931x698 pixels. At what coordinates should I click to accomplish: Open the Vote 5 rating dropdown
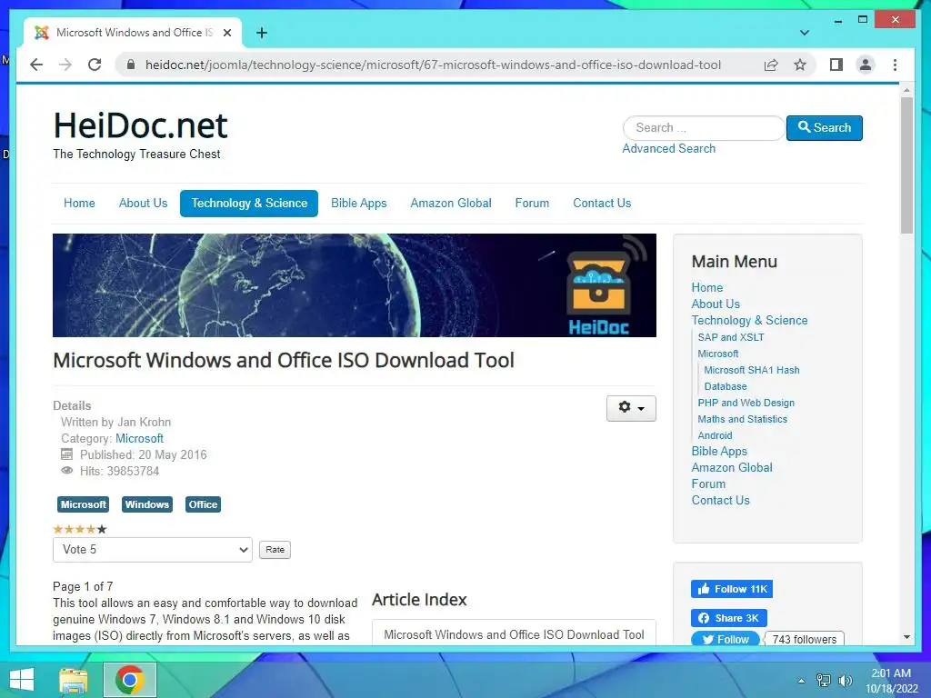(x=153, y=550)
